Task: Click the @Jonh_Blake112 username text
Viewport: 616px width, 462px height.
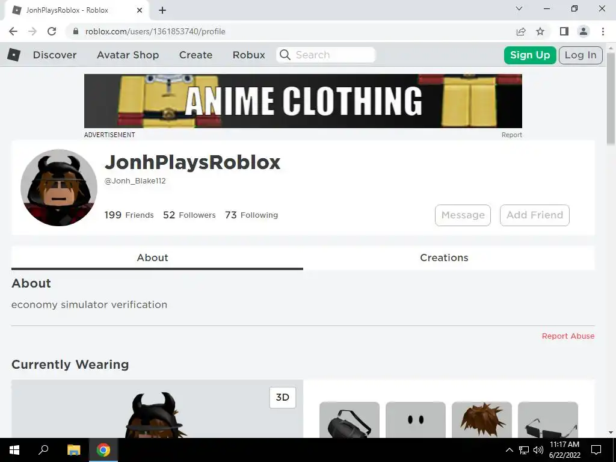Action: [135, 180]
